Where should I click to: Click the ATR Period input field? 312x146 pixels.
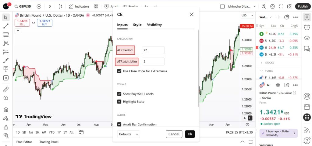153,50
